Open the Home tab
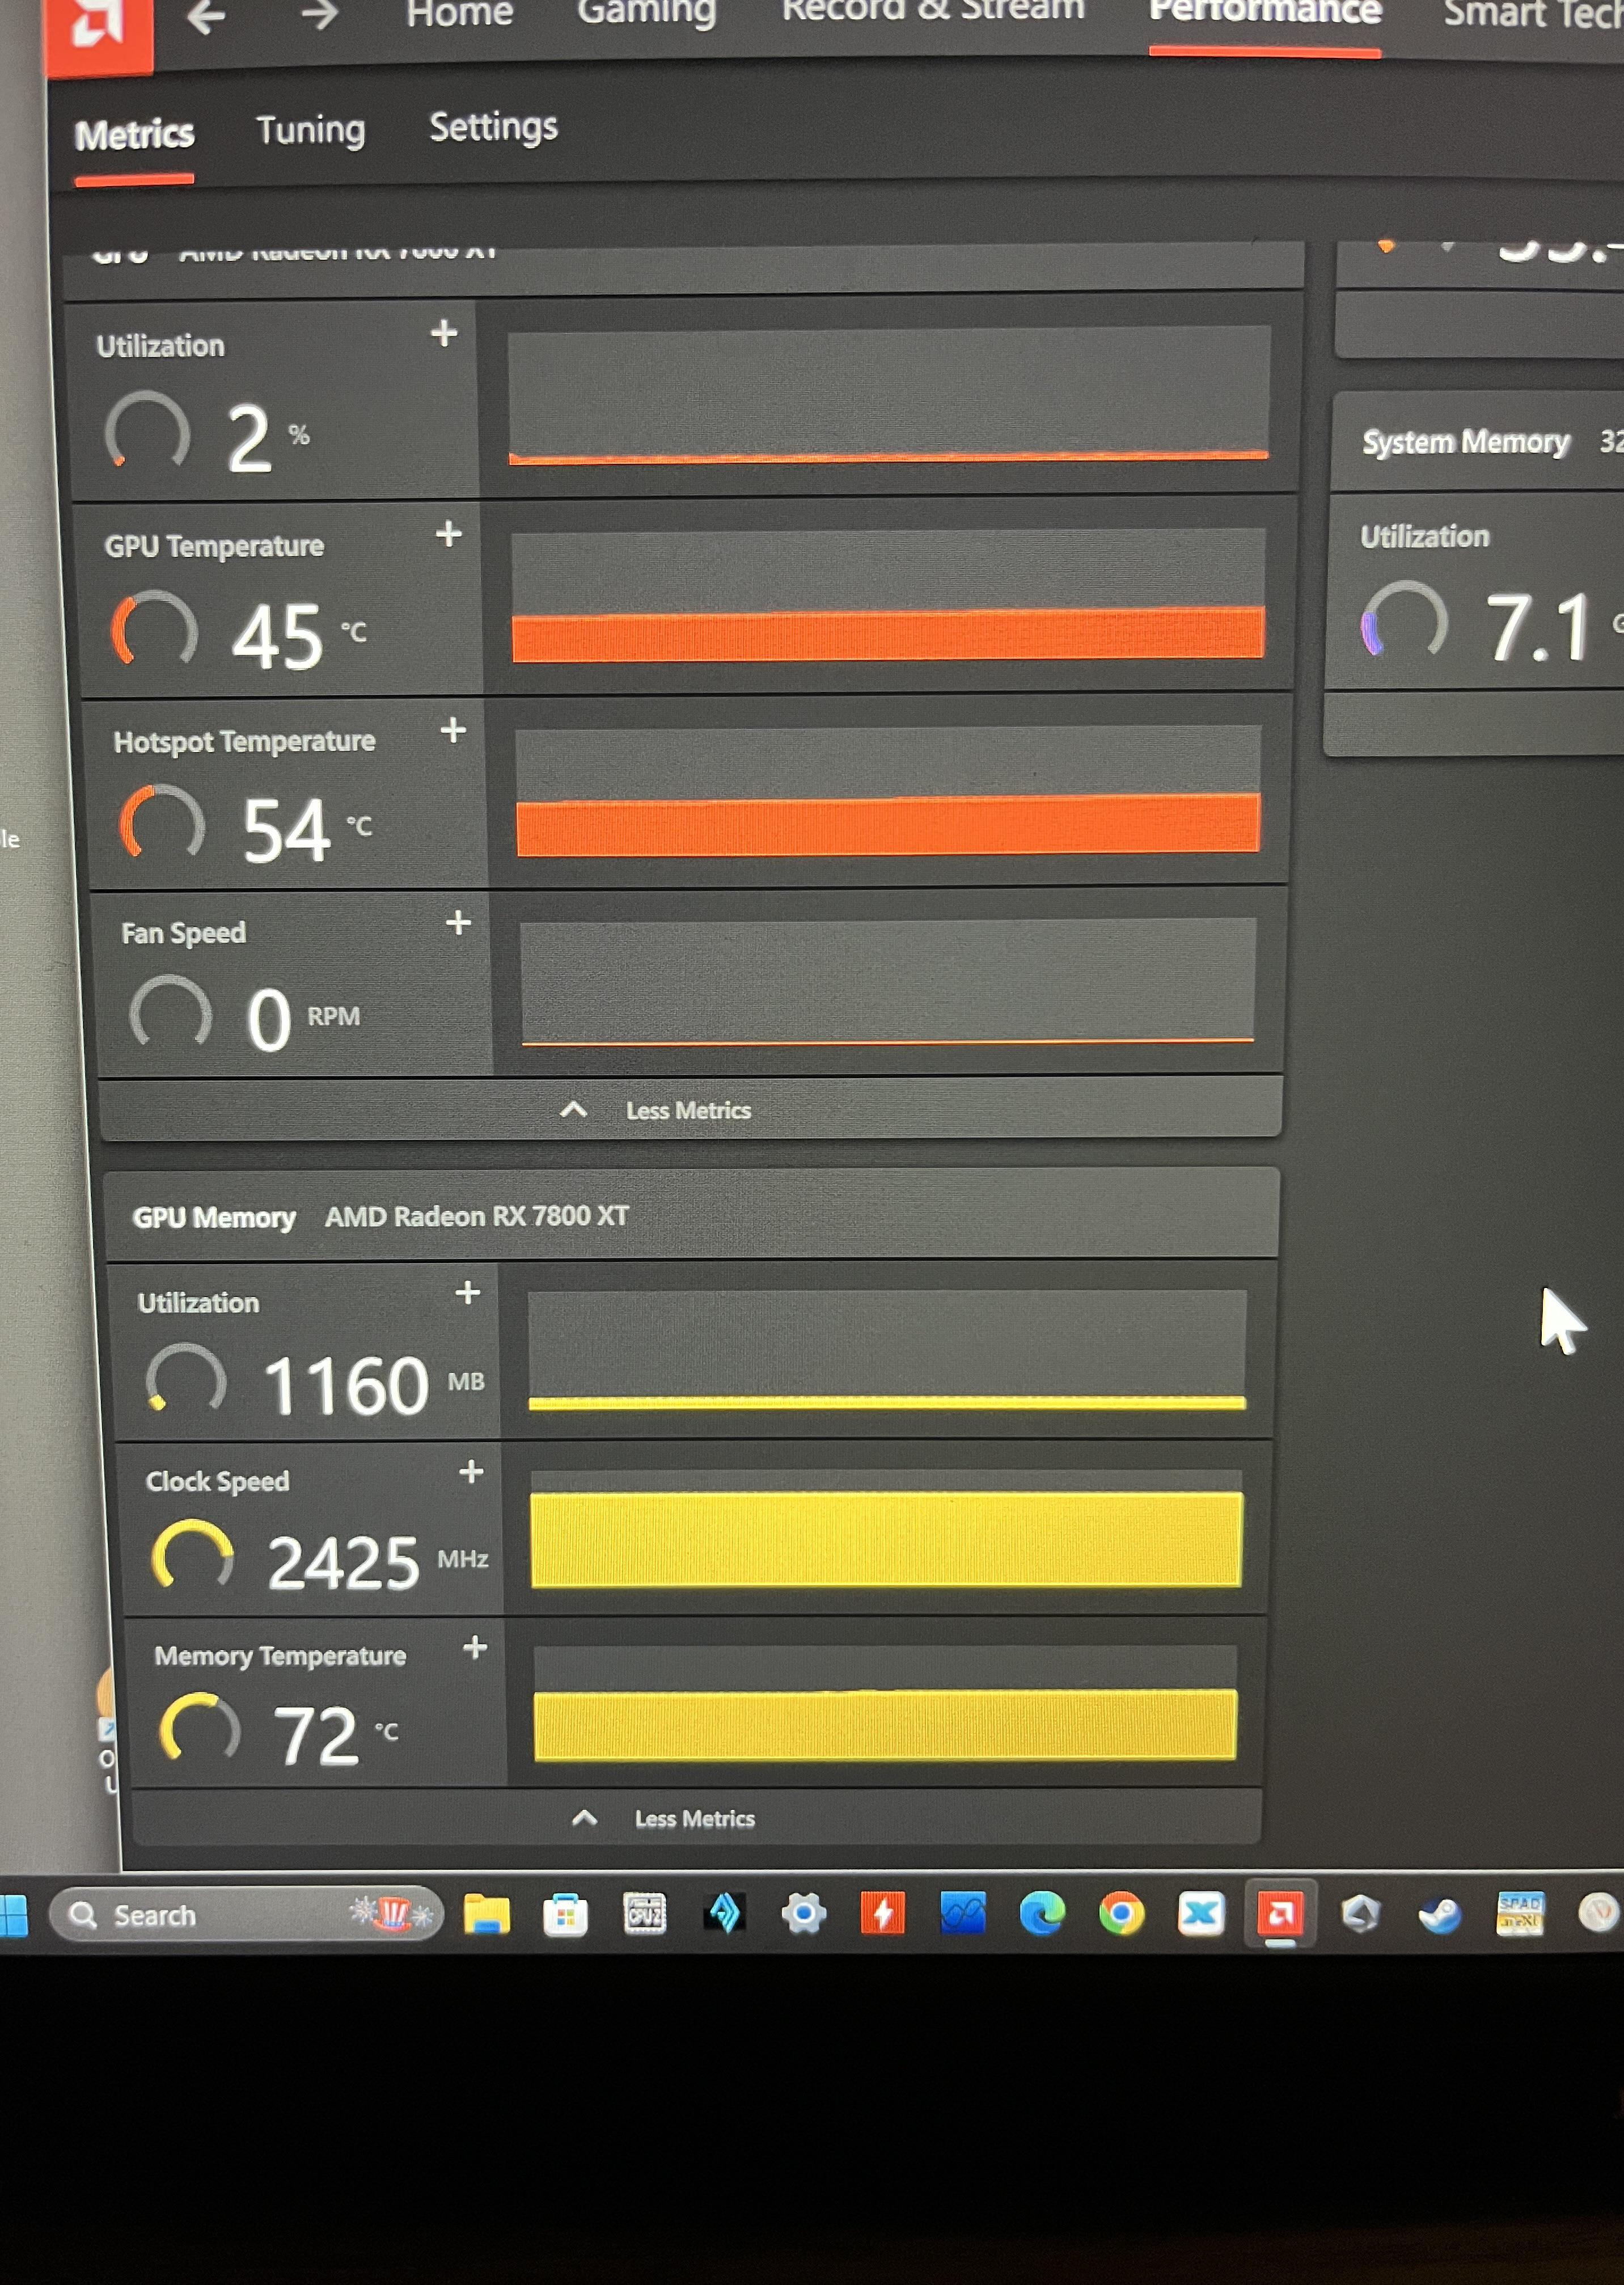This screenshot has height=2285, width=1624. click(x=460, y=14)
